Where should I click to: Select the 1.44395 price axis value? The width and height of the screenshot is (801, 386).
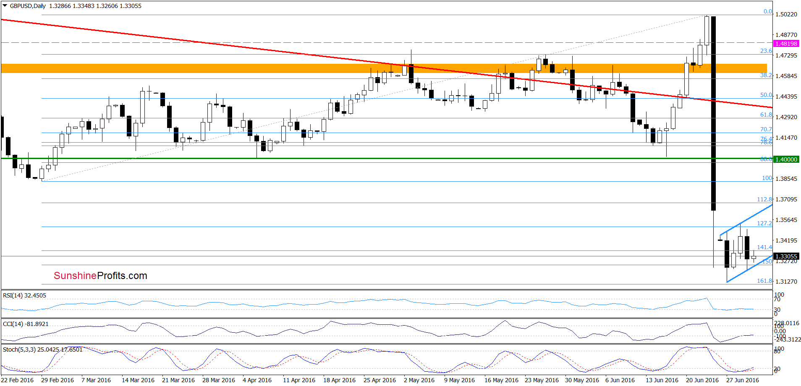786,96
